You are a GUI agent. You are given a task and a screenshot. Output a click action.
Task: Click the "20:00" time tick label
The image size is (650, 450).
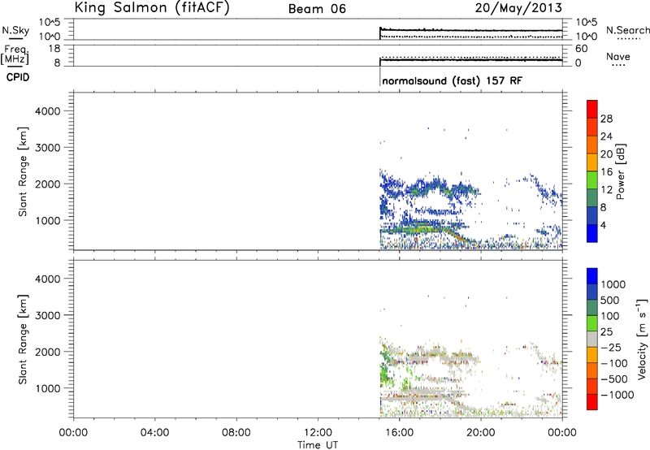[481, 433]
